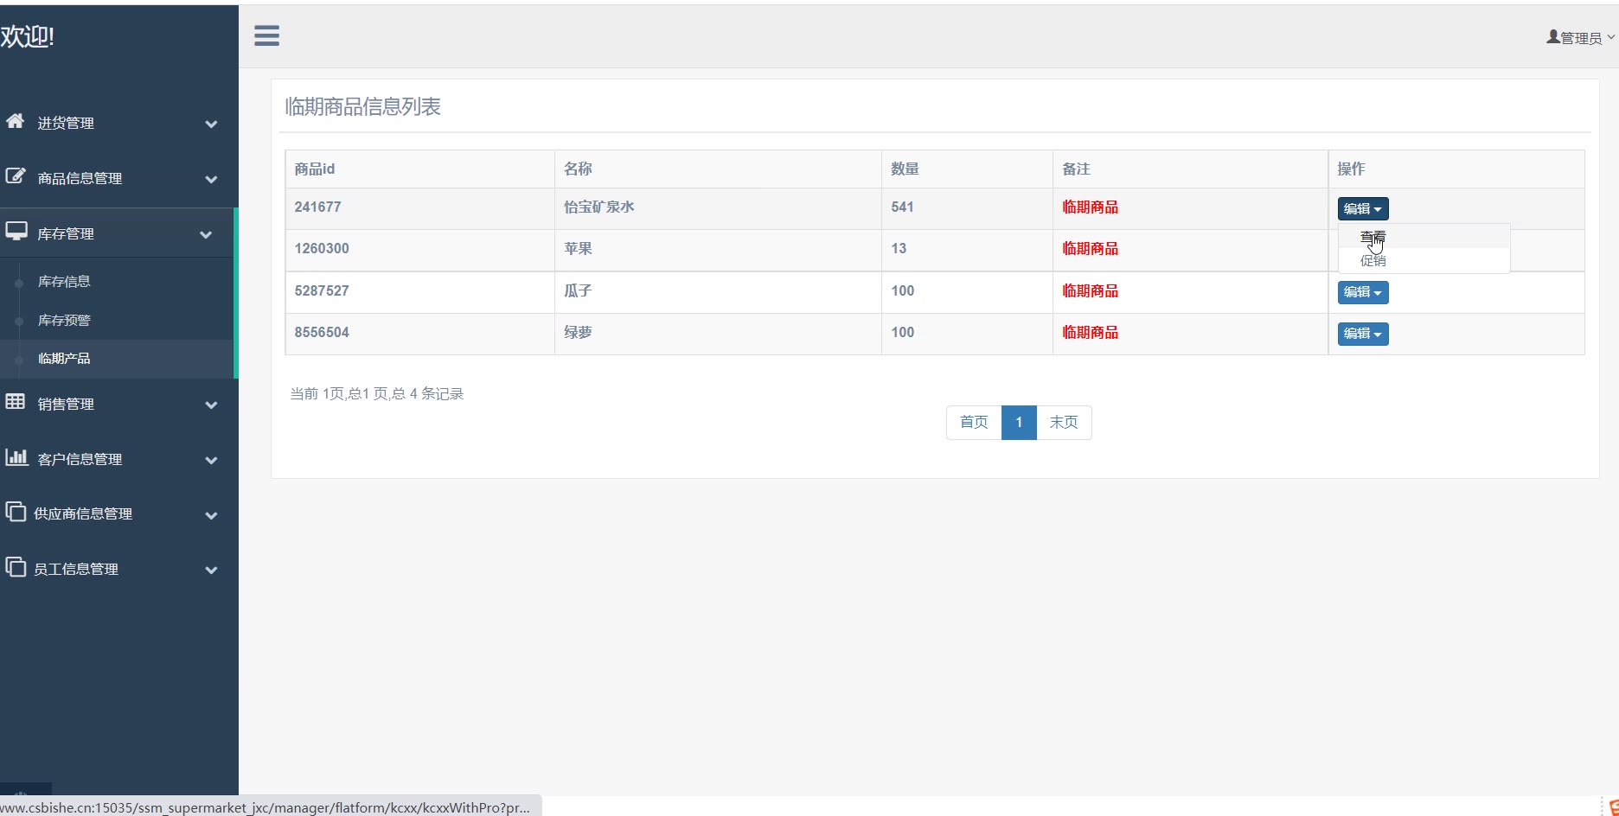Click the home icon beside 进货管理

click(15, 121)
